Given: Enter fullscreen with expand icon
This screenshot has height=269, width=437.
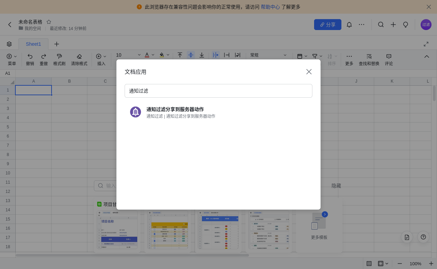Looking at the screenshot, I should [x=426, y=44].
